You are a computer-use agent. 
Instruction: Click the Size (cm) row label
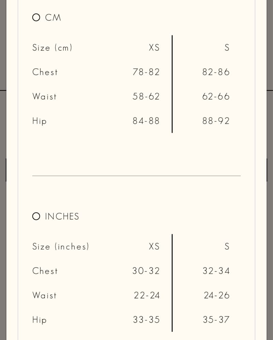click(52, 48)
